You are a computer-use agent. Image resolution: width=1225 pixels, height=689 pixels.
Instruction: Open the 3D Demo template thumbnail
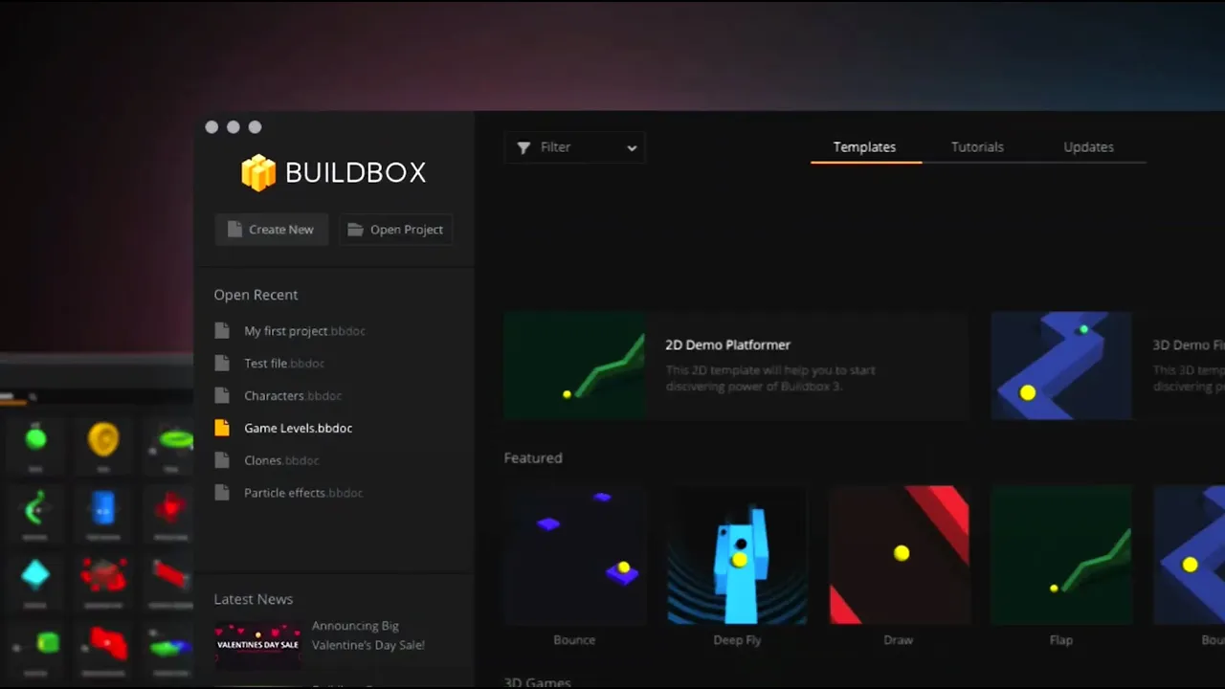point(1060,366)
